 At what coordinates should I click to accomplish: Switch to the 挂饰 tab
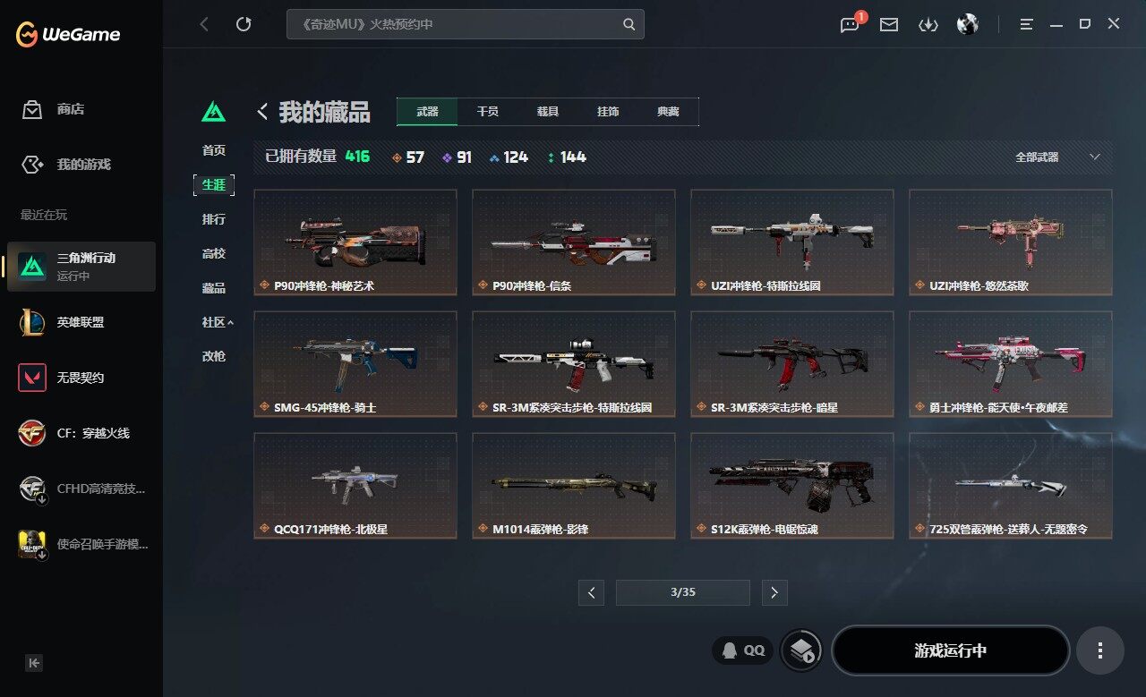pyautogui.click(x=608, y=112)
